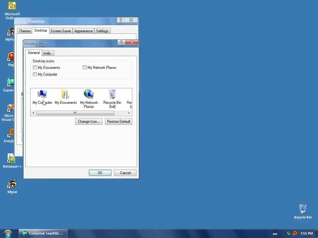Click the horizontal scrollbar thumb in the icon list
This screenshot has width=318, height=238.
(x=75, y=113)
